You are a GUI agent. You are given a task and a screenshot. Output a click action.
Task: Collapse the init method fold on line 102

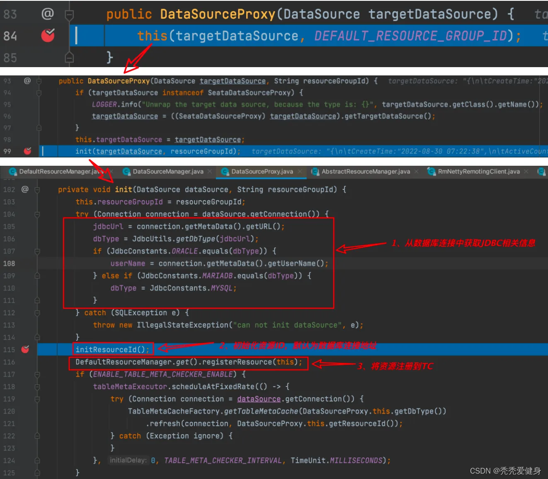click(x=37, y=190)
